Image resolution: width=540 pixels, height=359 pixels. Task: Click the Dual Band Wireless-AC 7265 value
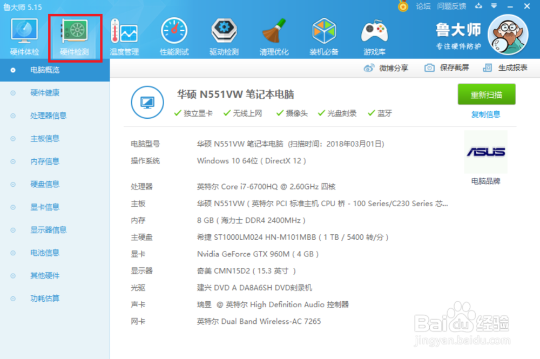click(259, 322)
